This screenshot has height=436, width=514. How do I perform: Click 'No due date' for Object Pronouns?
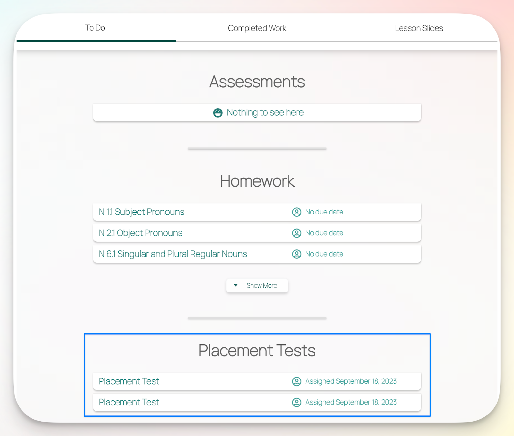324,233
